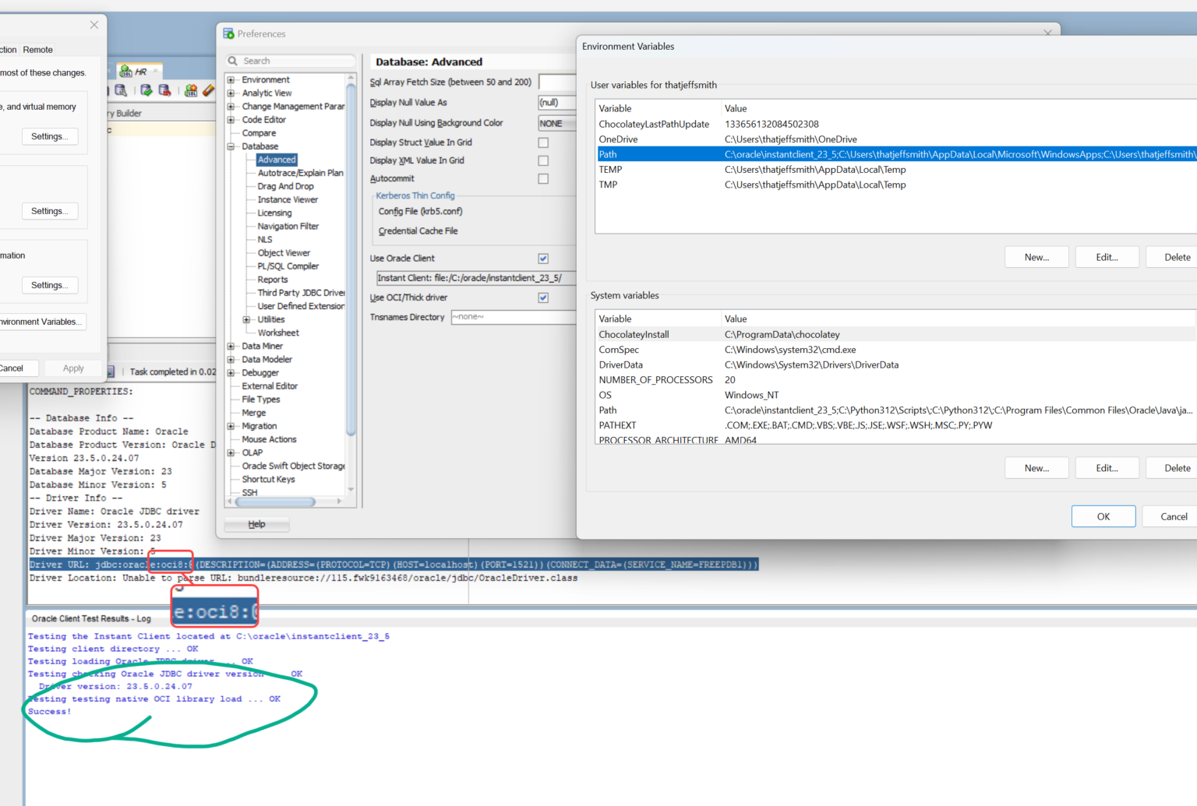
Task: Expand the Utilities tree node
Action: [246, 319]
